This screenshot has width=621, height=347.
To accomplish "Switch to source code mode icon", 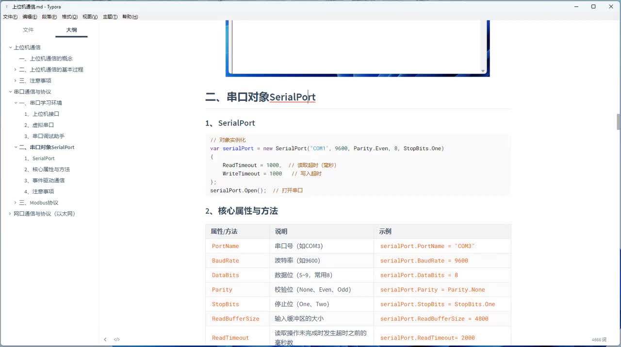I will coord(117,340).
